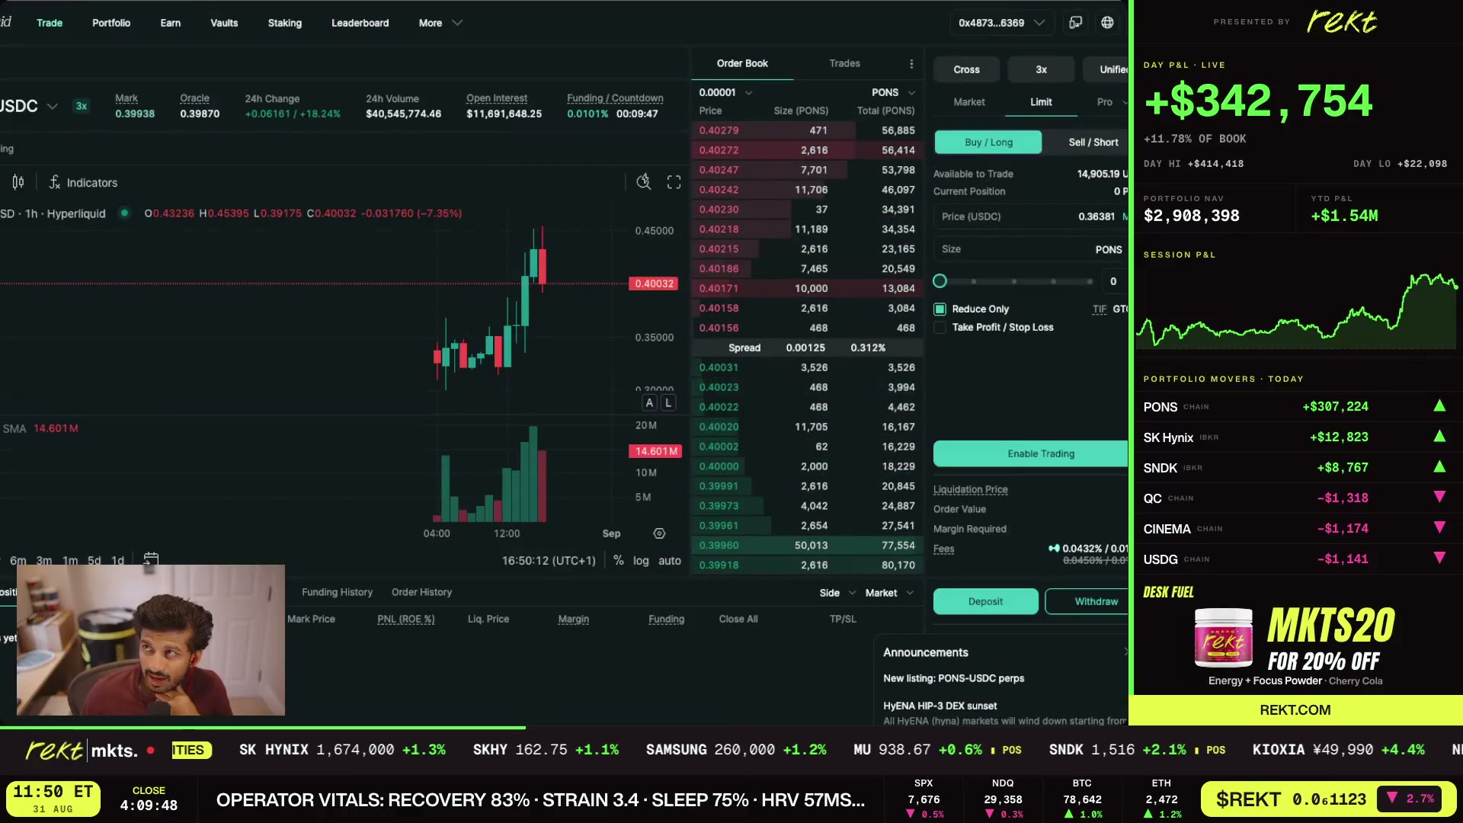This screenshot has height=823, width=1463.
Task: Toggle percent scale on chart
Action: (x=618, y=560)
